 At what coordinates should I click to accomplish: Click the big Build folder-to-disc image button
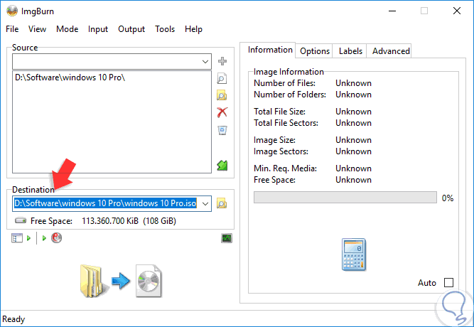click(x=121, y=281)
